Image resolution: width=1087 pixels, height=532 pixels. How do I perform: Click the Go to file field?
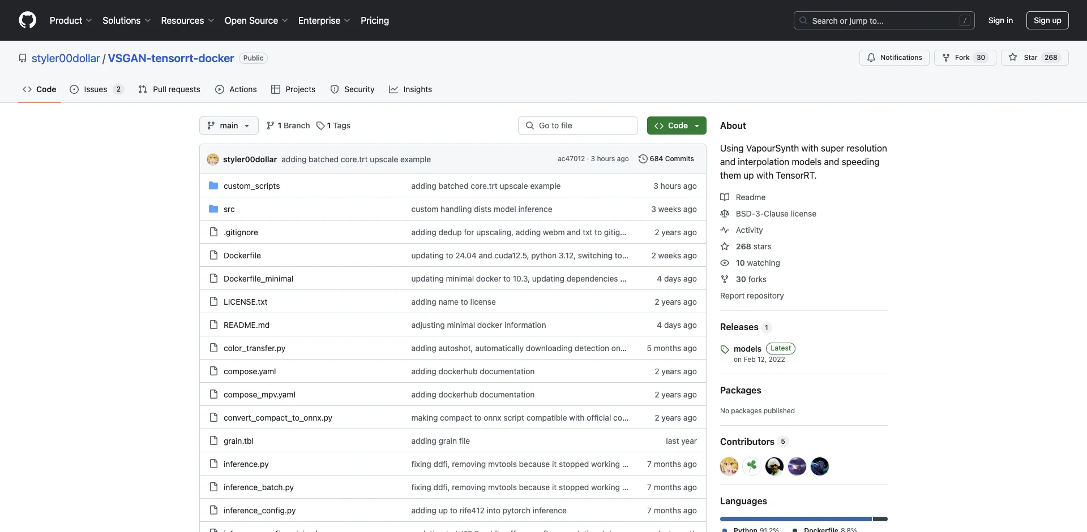578,126
